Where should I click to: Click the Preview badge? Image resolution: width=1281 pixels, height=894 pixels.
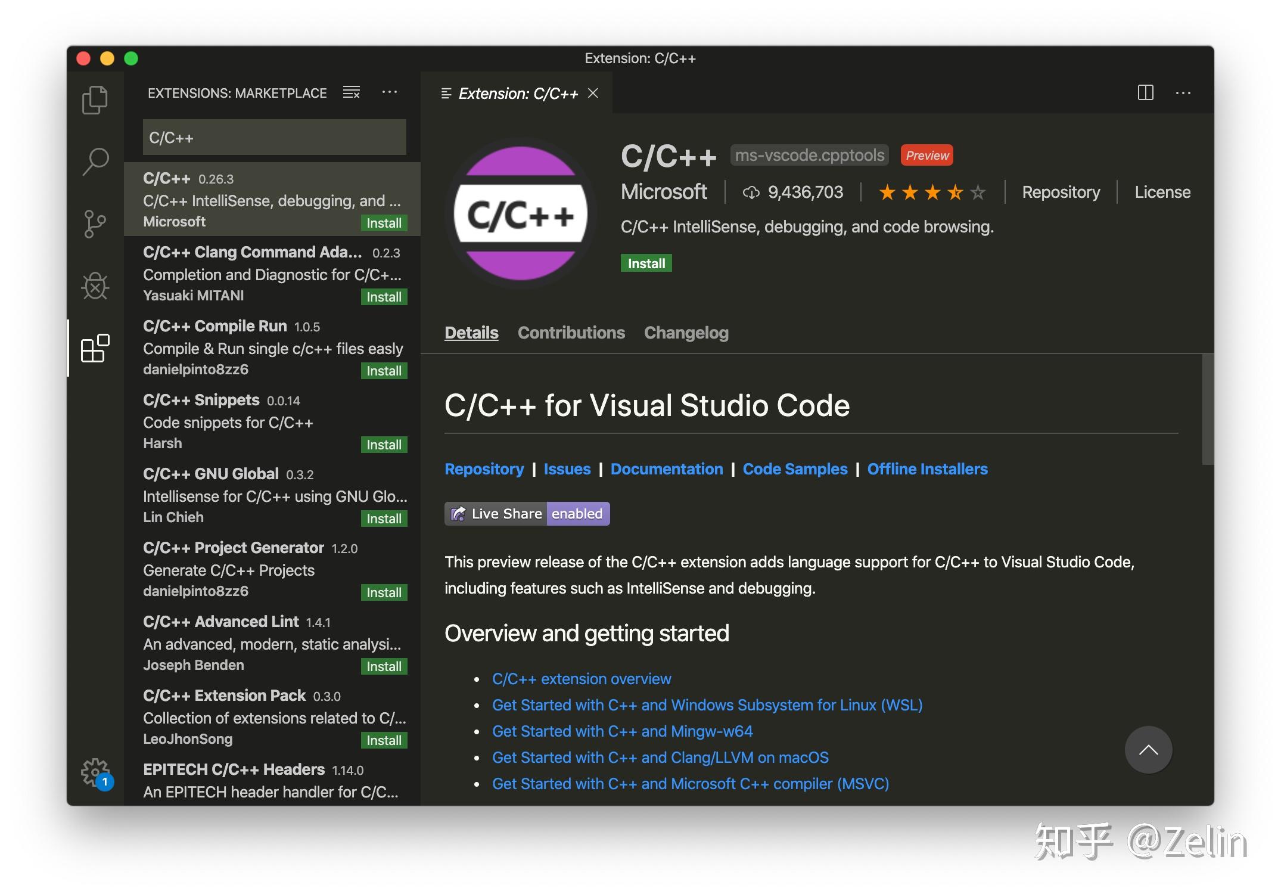pyautogui.click(x=927, y=155)
